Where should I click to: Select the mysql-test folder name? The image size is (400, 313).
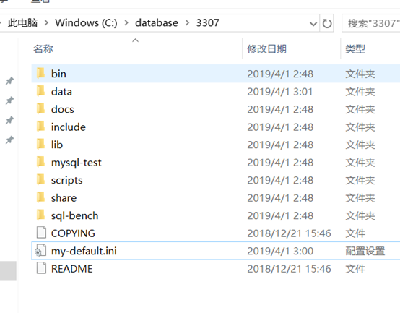pos(77,163)
